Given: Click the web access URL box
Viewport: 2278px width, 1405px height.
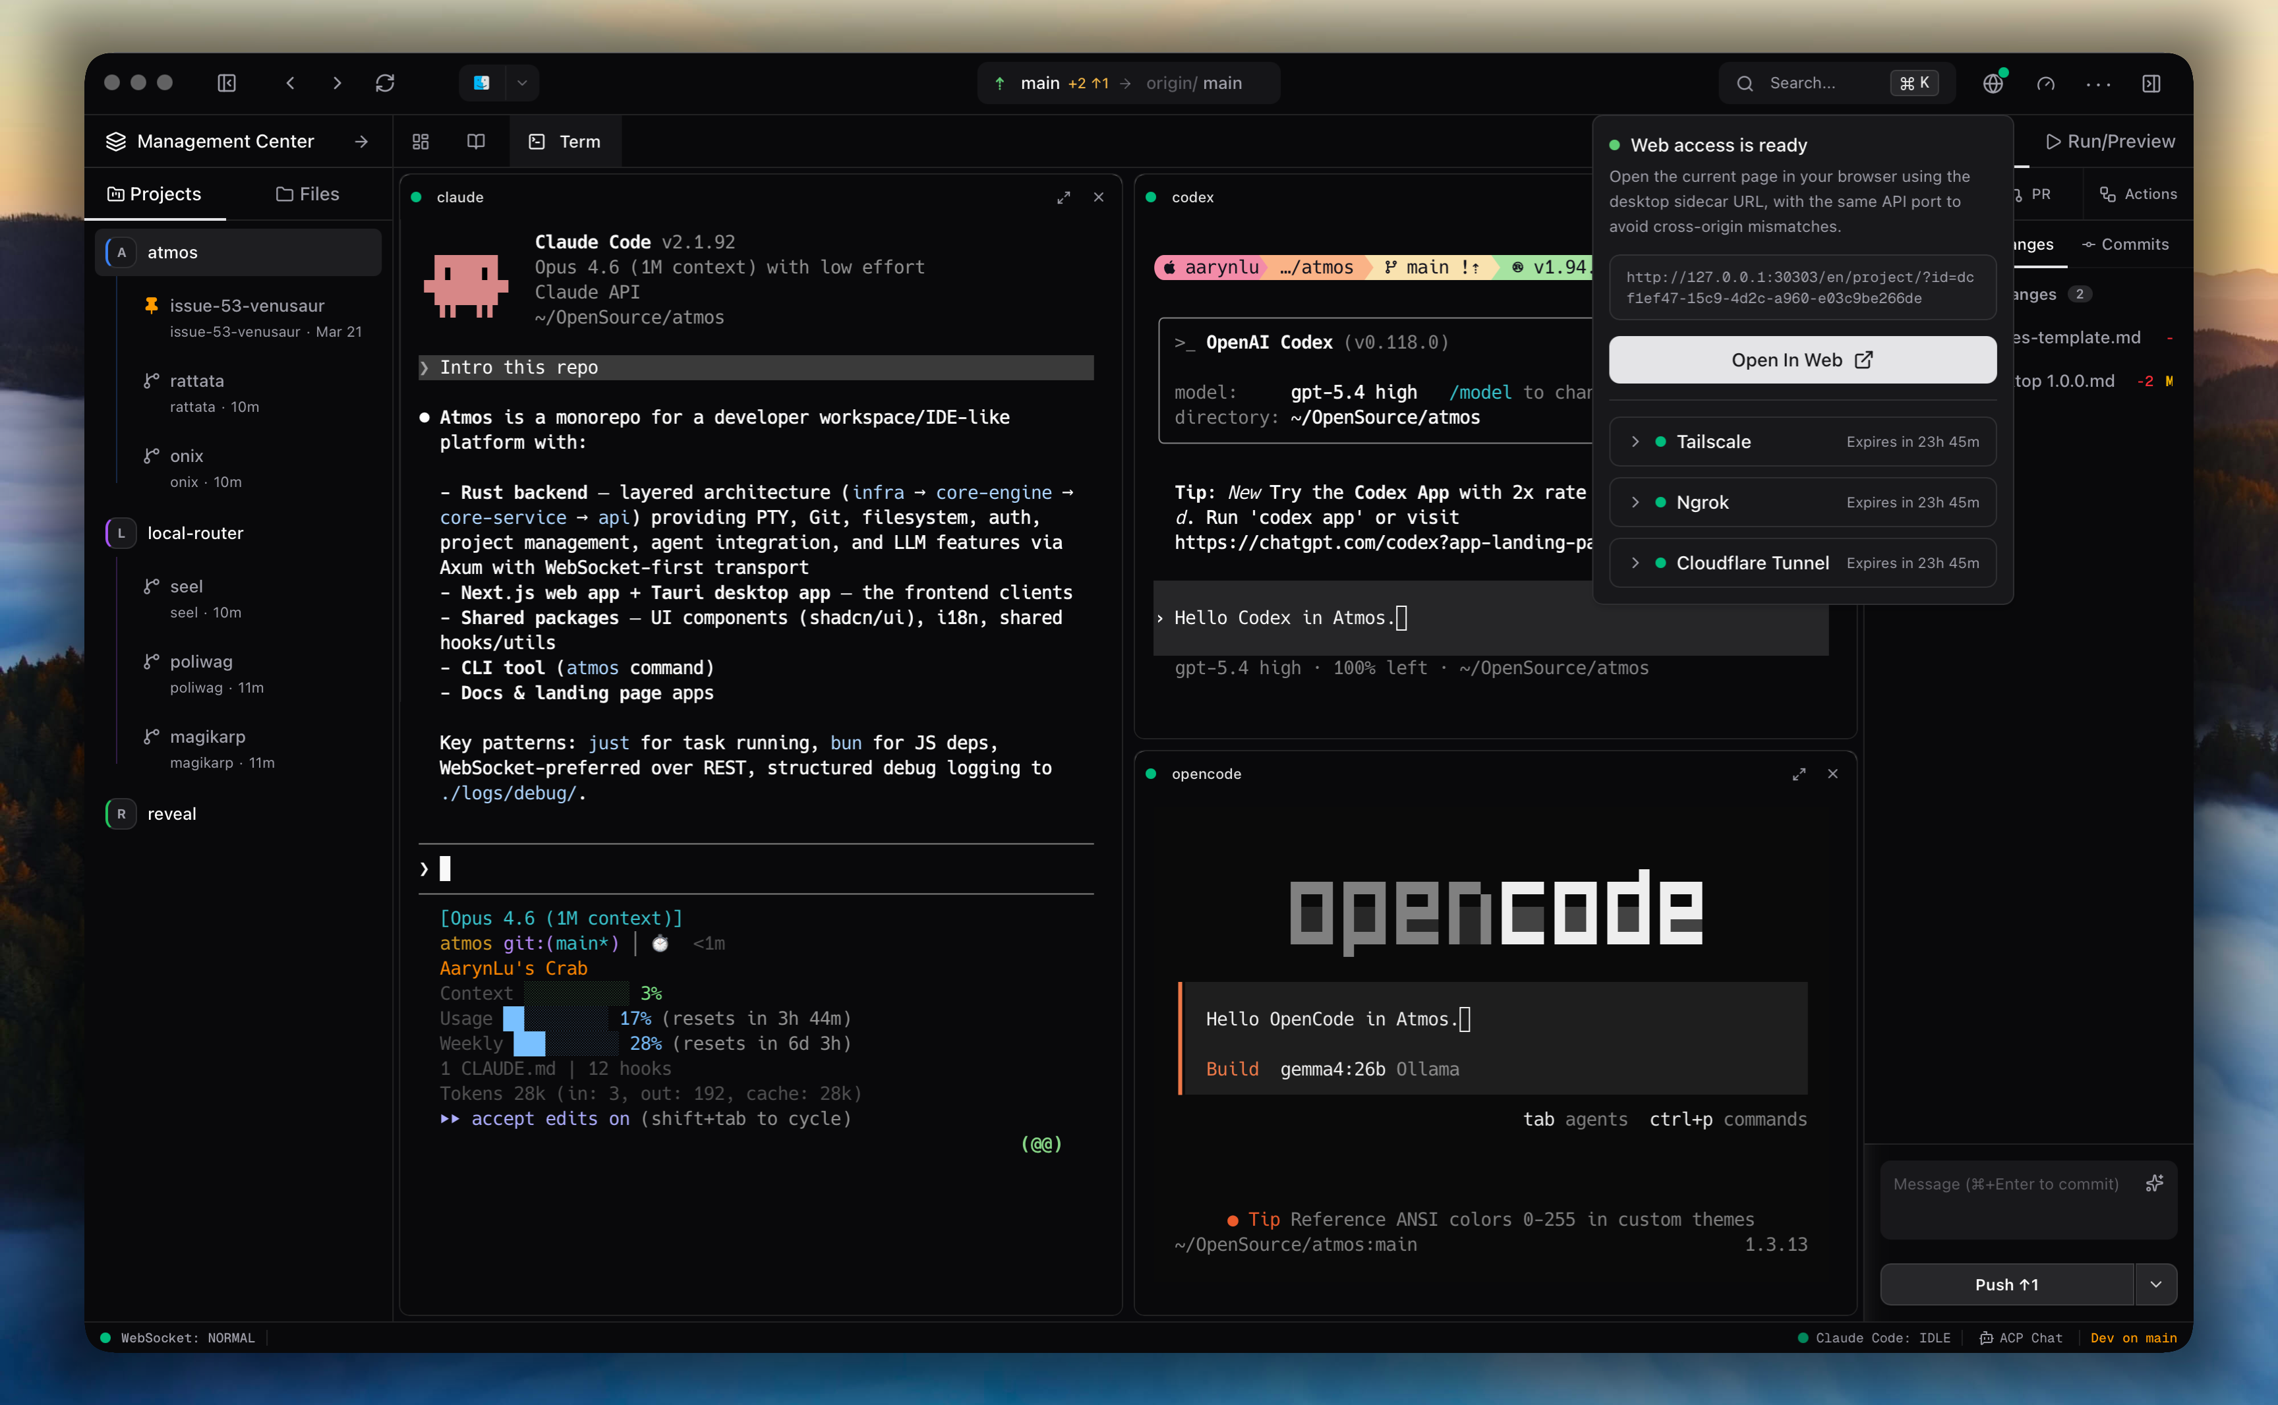Looking at the screenshot, I should tap(1802, 287).
